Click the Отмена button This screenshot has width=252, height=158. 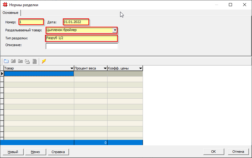point(238,152)
